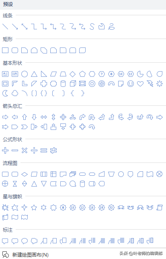Choose the crescent moon shape
The image size is (166, 259).
(x=5, y=93)
